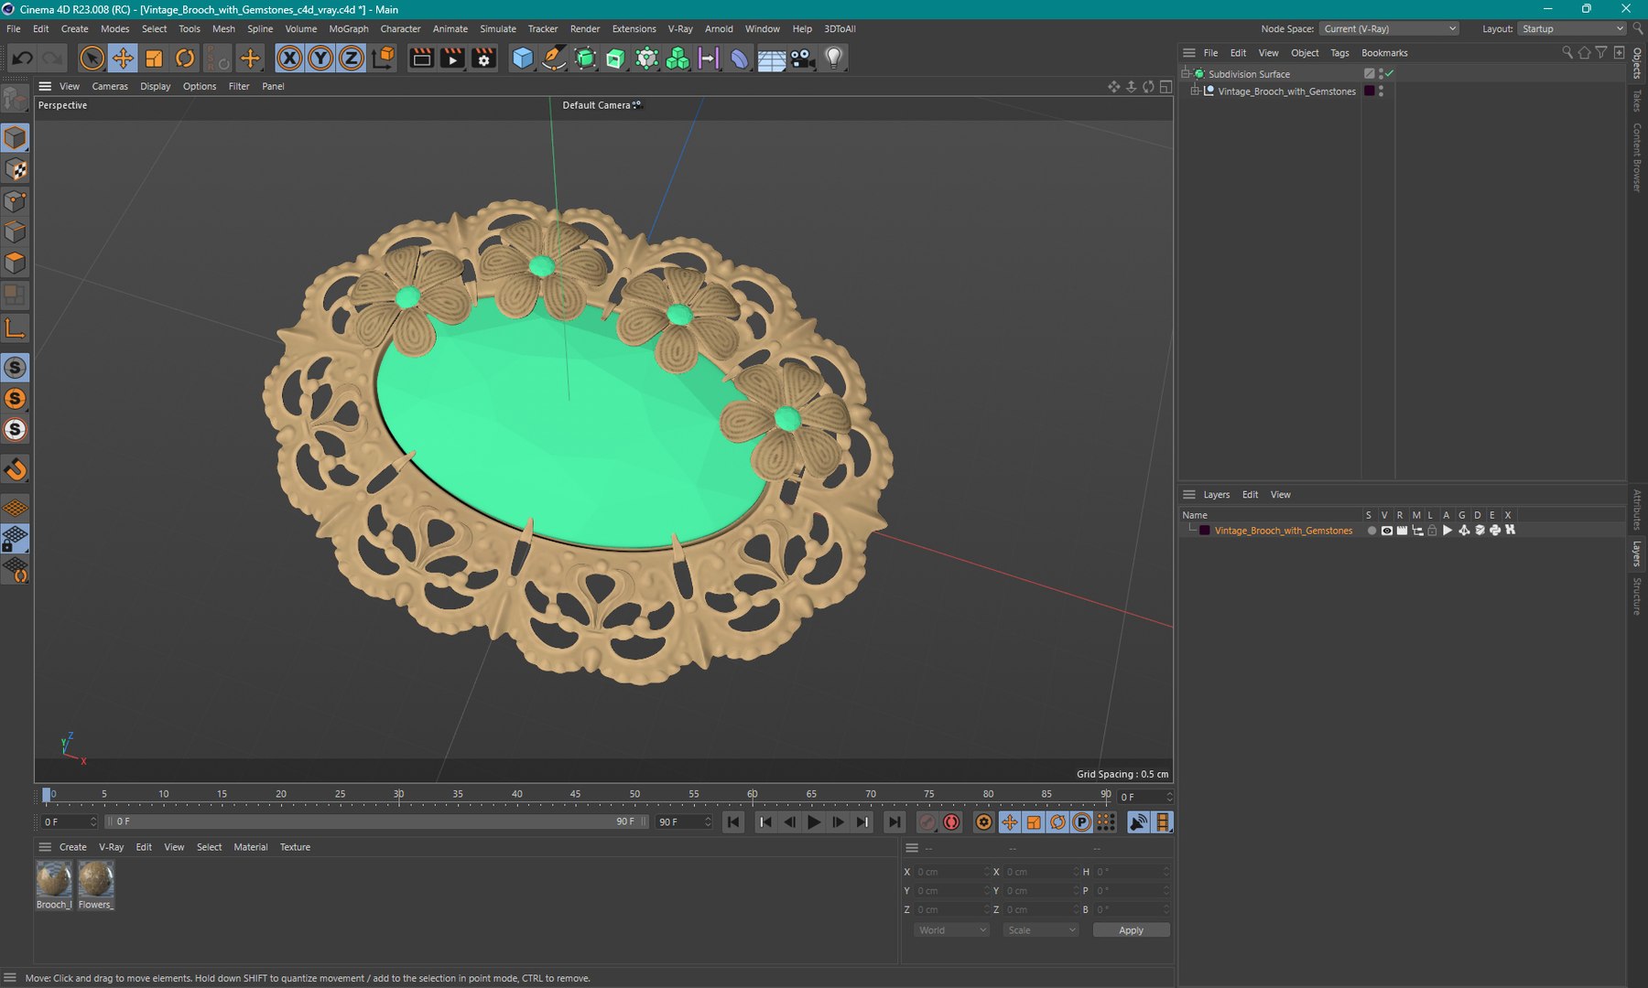Viewport: 1648px width, 988px height.
Task: Open the Deformer objects icon
Action: [x=740, y=59]
